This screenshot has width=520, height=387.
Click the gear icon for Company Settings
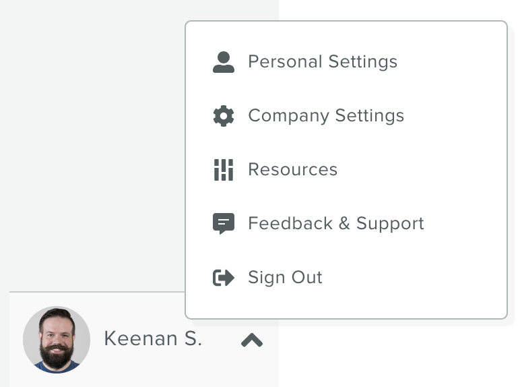tap(224, 116)
